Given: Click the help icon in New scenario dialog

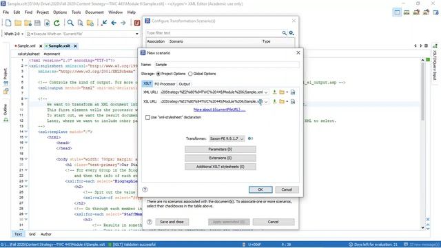Looking at the screenshot, I should click(145, 189).
